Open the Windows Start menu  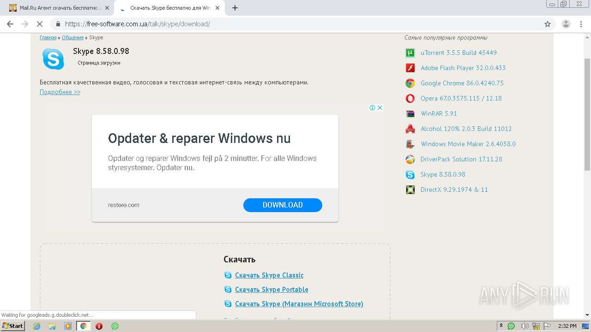tap(12, 326)
